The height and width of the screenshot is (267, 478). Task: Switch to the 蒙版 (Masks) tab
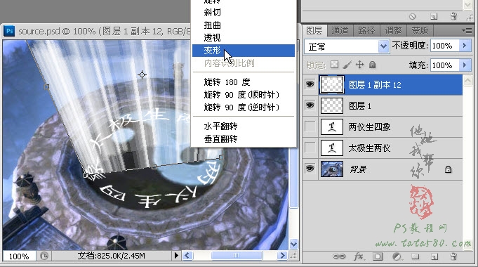420,30
